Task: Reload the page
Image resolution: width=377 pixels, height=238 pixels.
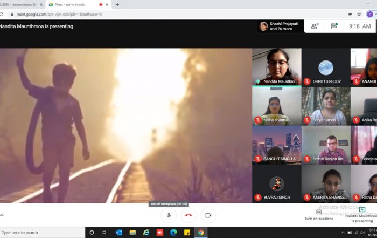Action: point(2,14)
